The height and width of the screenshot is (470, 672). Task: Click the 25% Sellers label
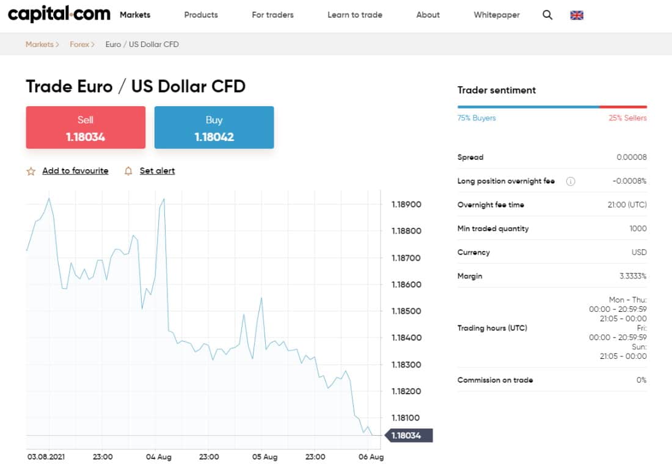pos(627,118)
